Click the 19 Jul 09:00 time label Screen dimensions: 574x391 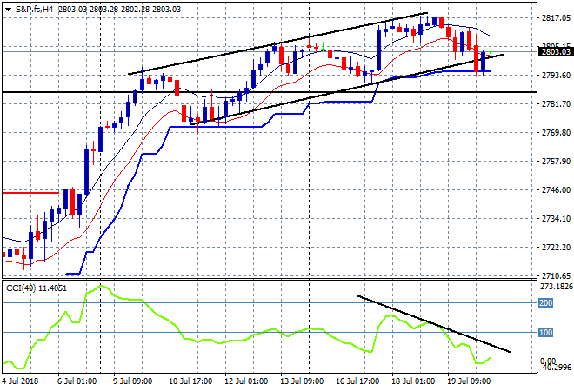(469, 381)
